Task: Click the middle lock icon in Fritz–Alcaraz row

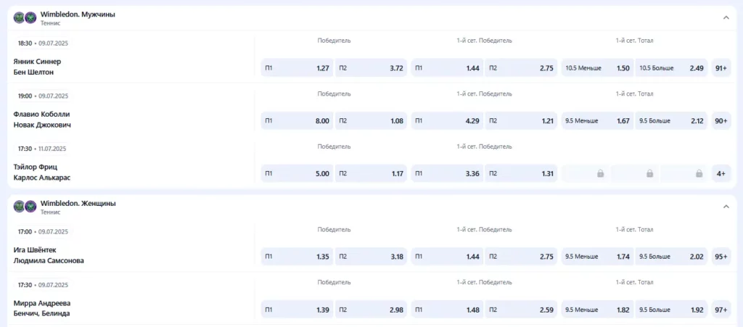Action: pos(649,174)
